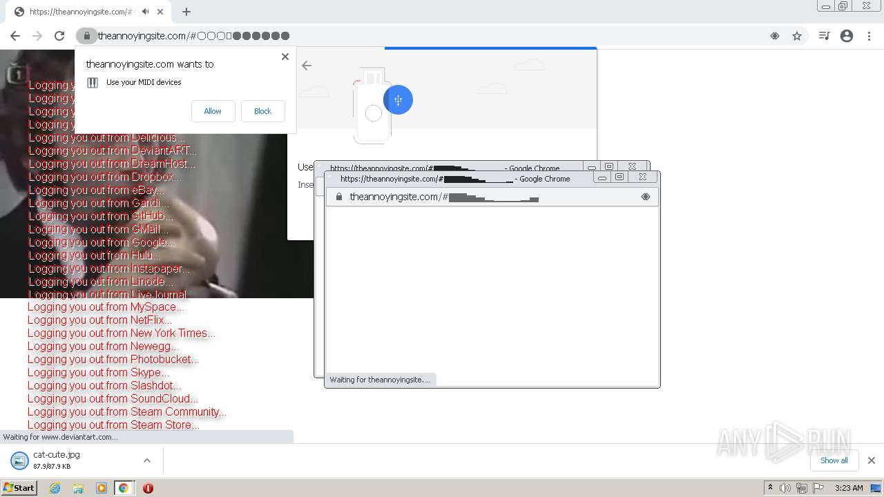Open File Explorer from taskbar
Viewport: 884px width, 497px height.
click(78, 488)
